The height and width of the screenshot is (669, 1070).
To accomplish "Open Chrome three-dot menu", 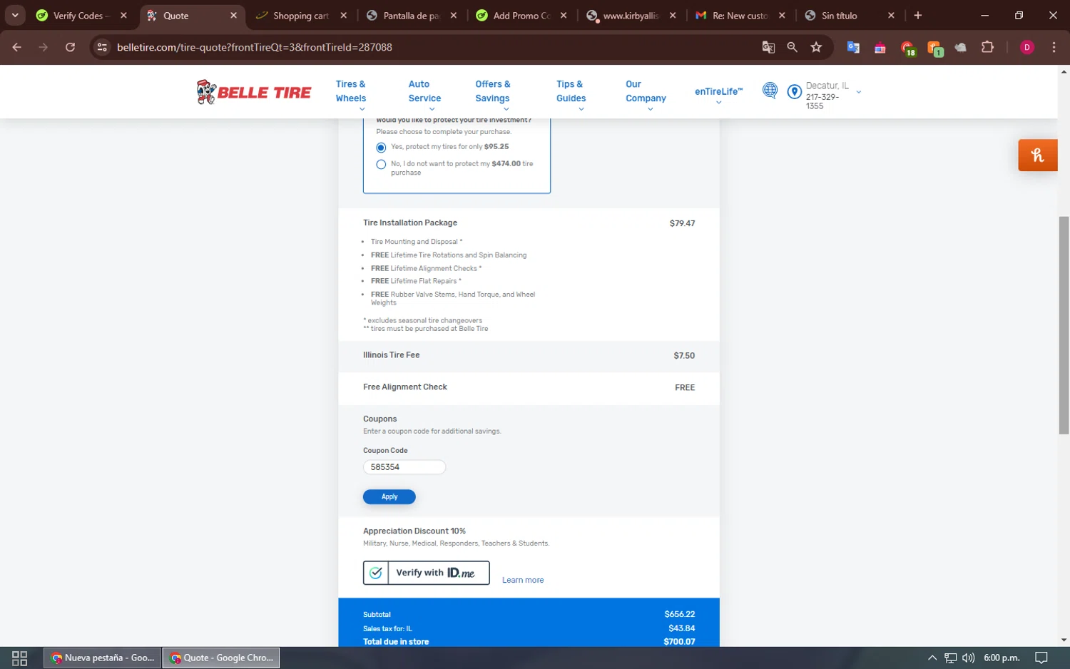I will [1054, 47].
